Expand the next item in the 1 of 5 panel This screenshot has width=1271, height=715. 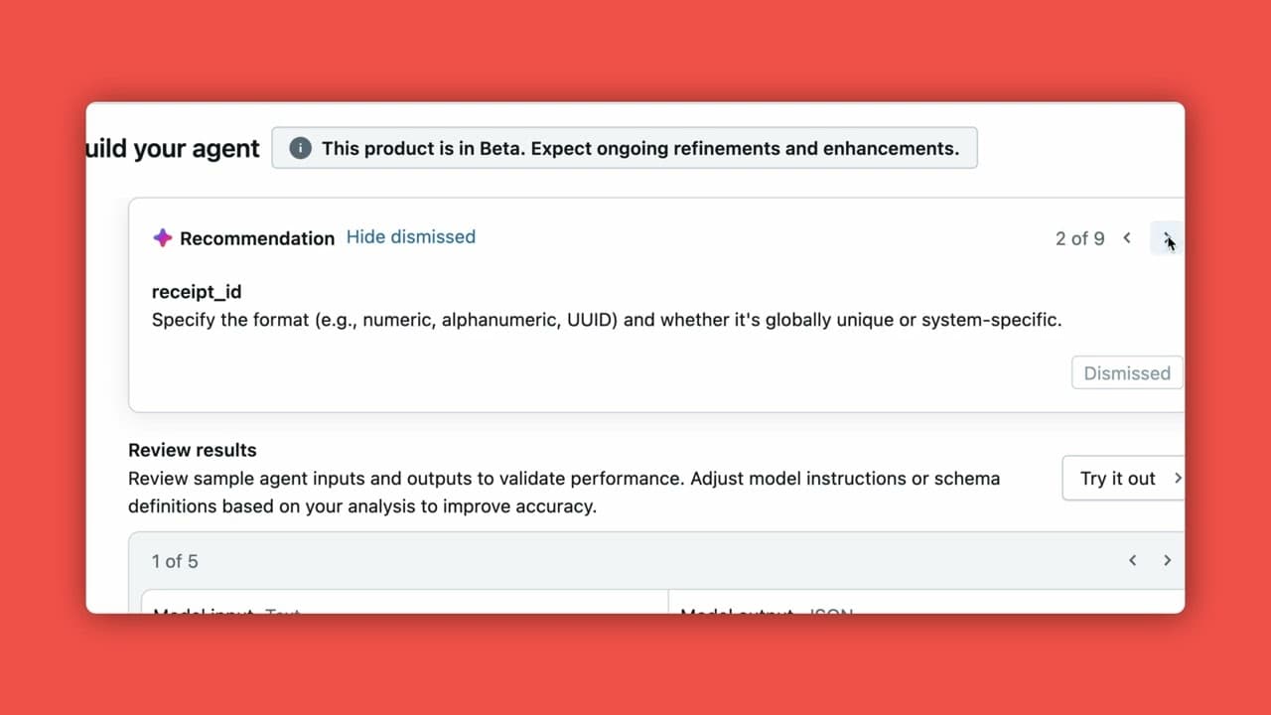click(1167, 560)
